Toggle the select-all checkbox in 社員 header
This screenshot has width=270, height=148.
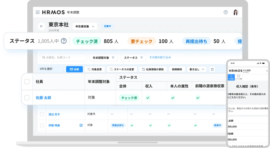[27, 82]
